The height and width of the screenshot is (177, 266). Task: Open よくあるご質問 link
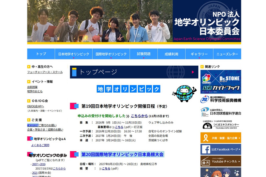(40, 145)
